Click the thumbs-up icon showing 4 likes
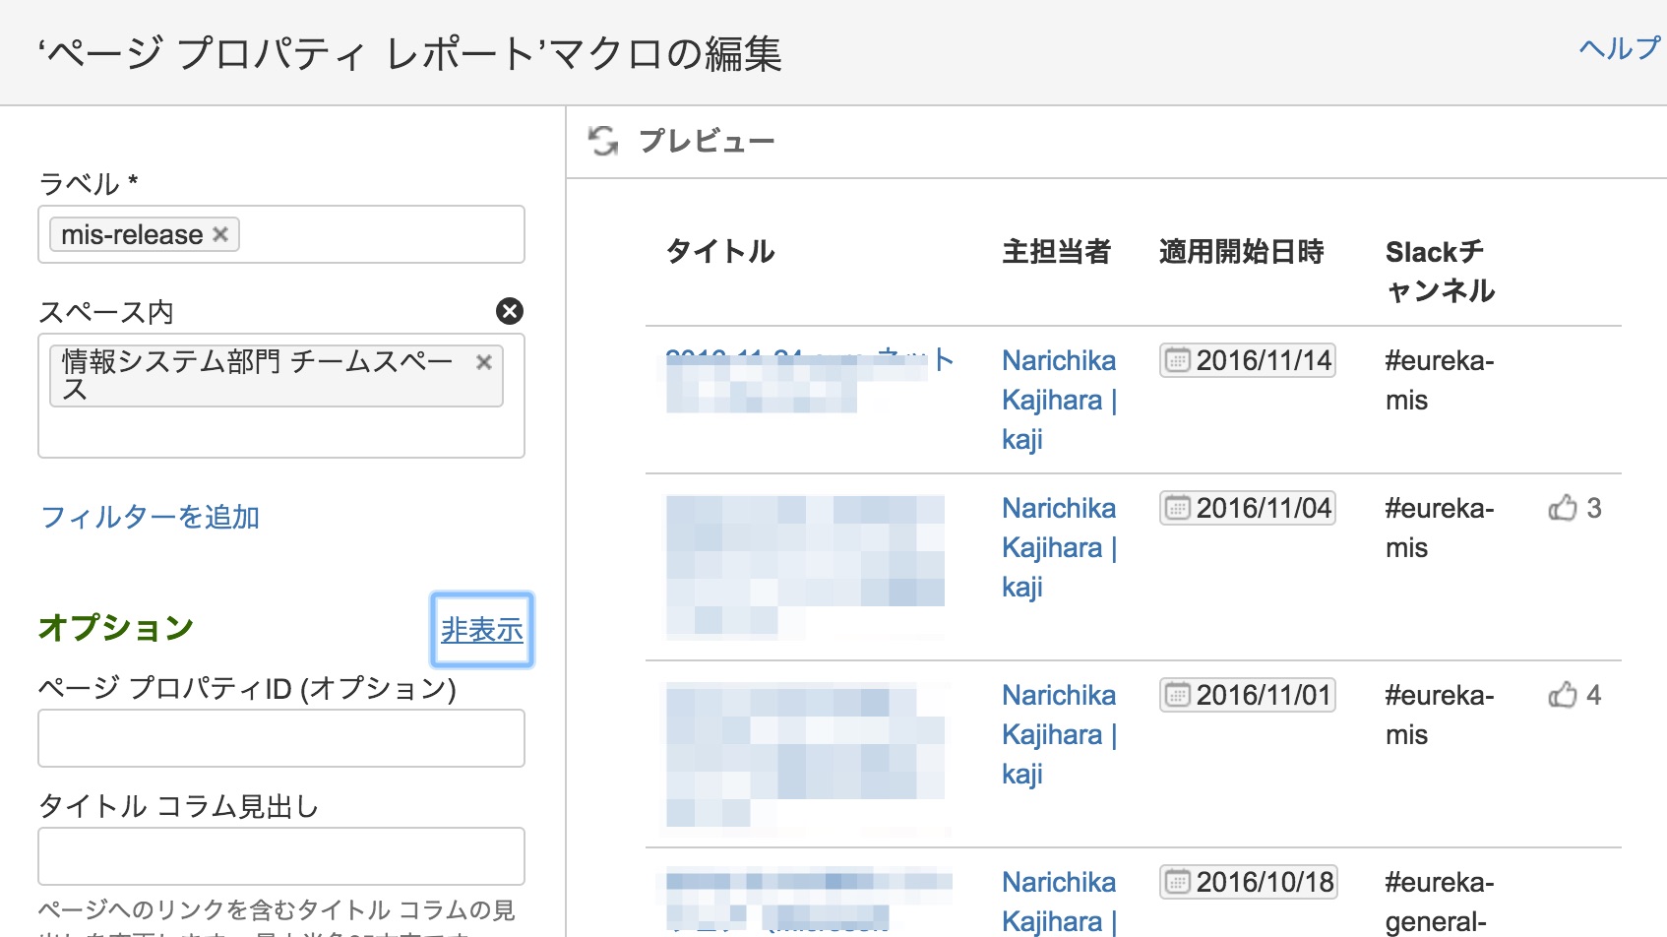The image size is (1667, 937). pyautogui.click(x=1563, y=695)
